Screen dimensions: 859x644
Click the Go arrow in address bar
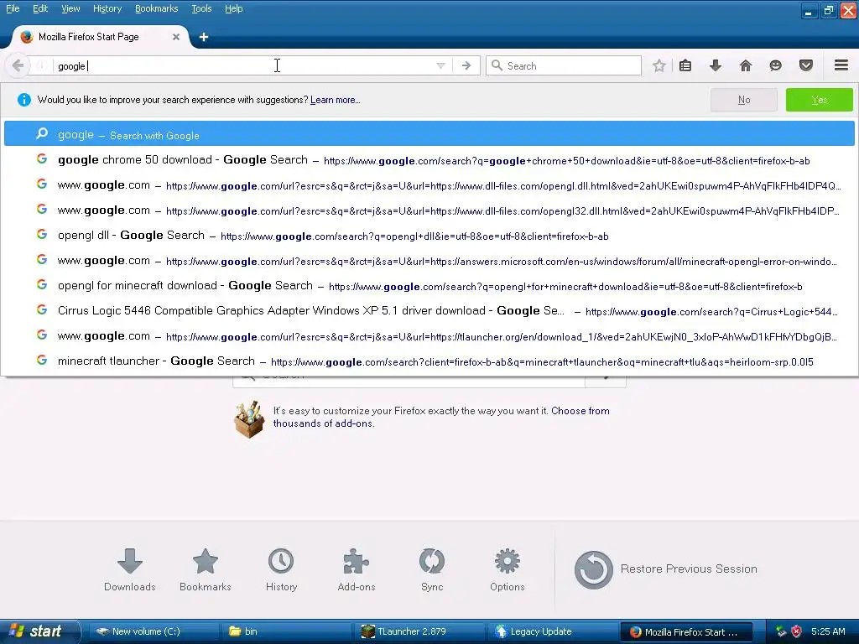pyautogui.click(x=466, y=65)
